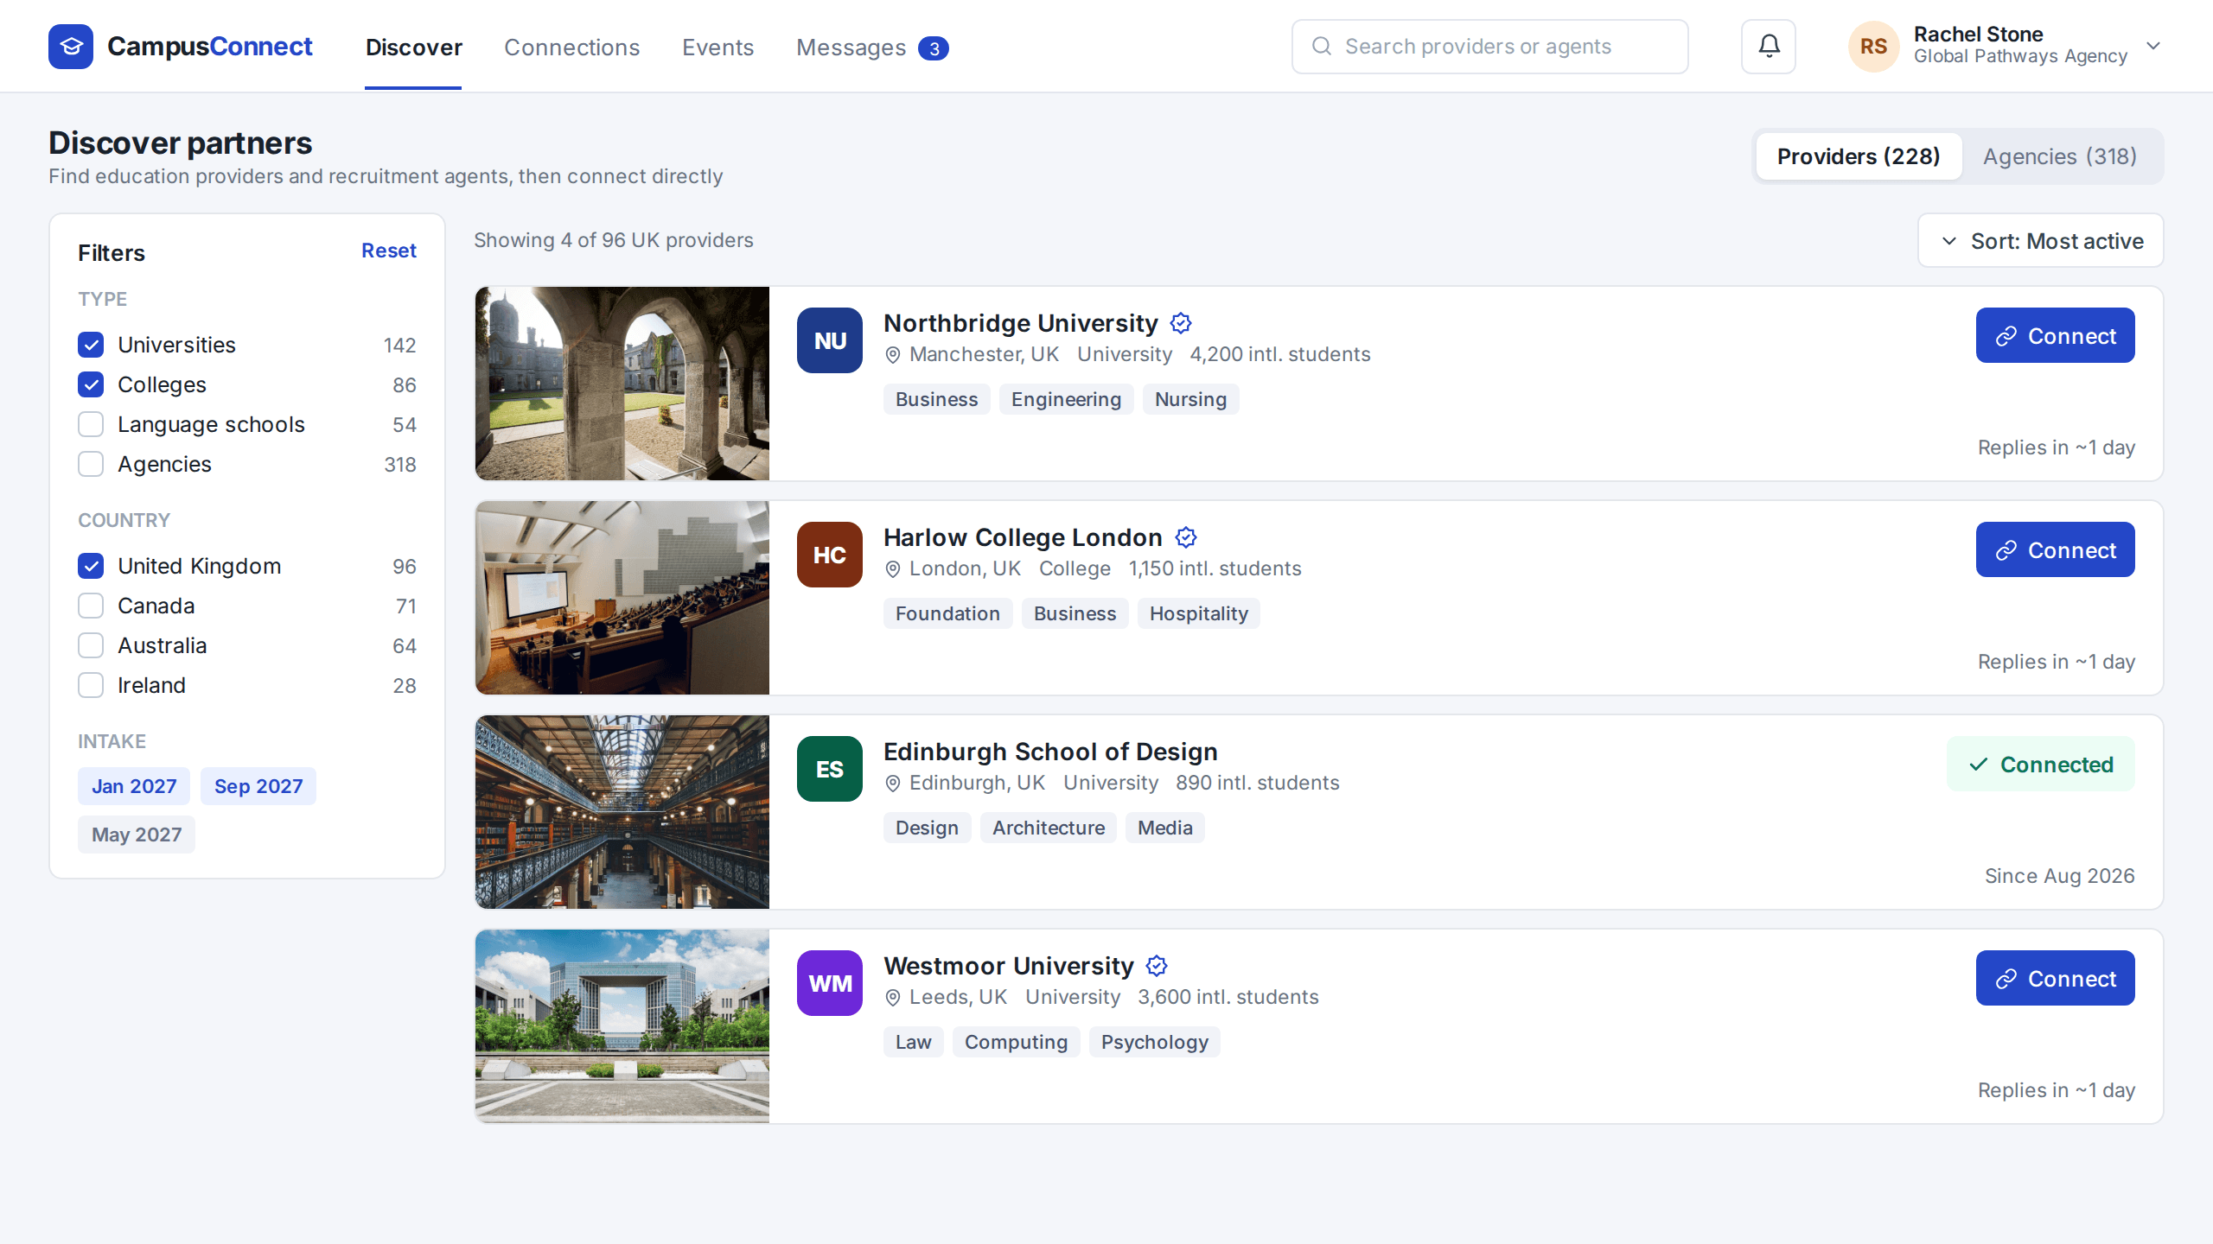Image resolution: width=2213 pixels, height=1244 pixels.
Task: Toggle the Jan 2027 intake chip
Action: coord(134,786)
